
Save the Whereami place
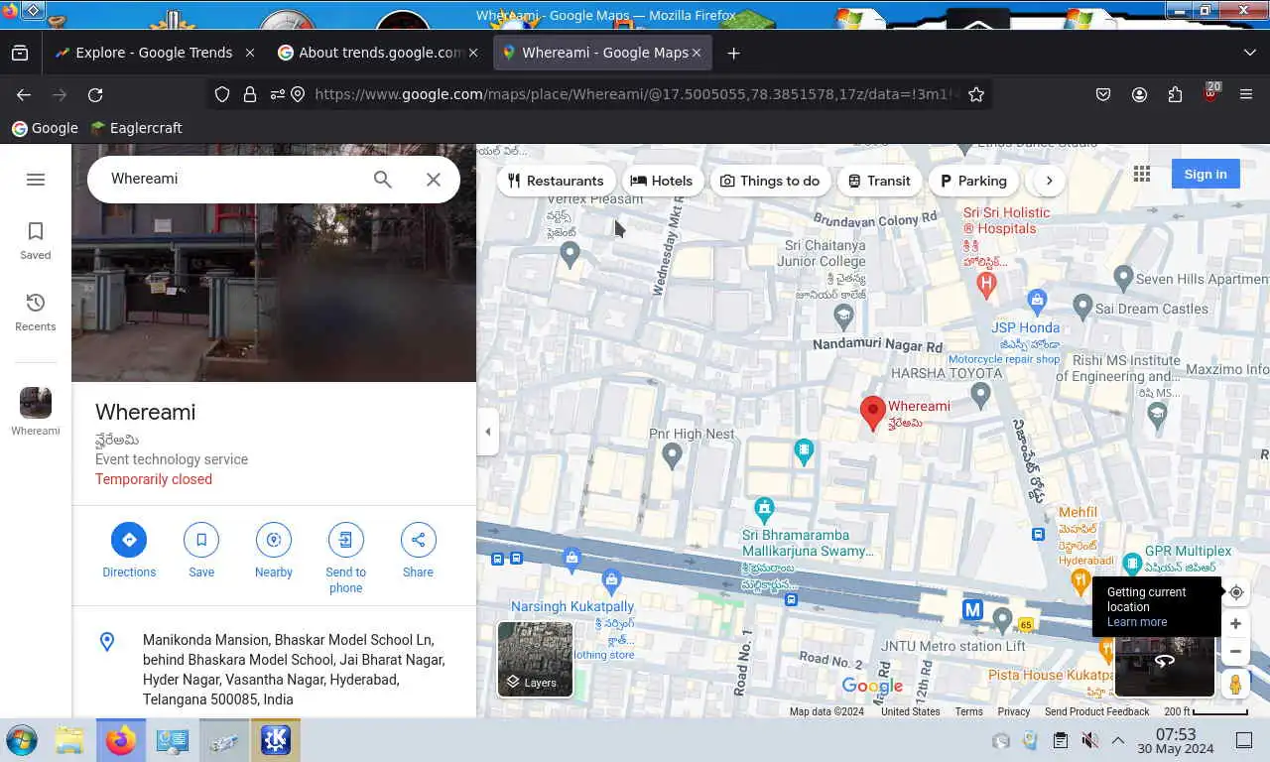pos(201,551)
